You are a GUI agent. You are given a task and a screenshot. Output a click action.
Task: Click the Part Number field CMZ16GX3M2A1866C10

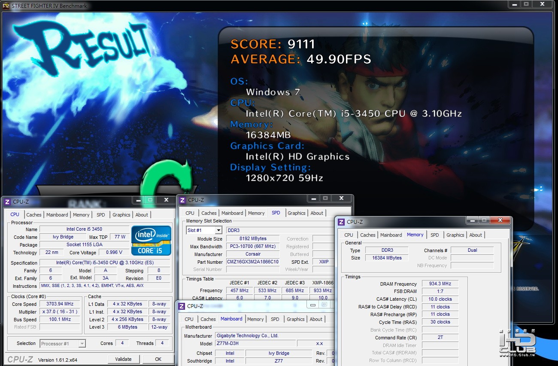(x=253, y=262)
